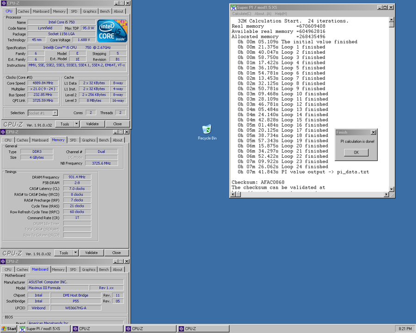Viewport: 416px width, 333px height.
Task: Confirm the Finish dialog with OK
Action: point(356,153)
